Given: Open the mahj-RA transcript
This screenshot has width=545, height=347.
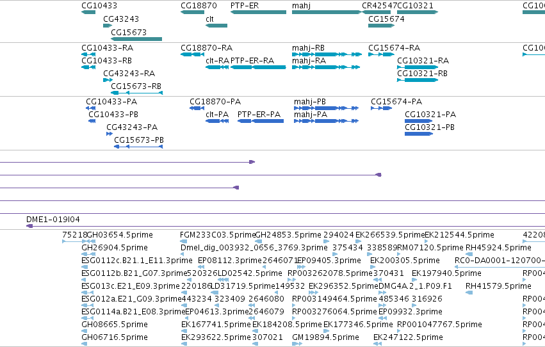Looking at the screenshot, I should tap(326, 67).
